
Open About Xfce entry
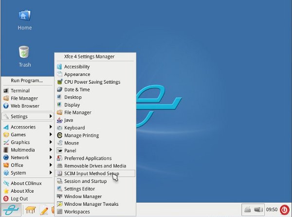coord(28,191)
